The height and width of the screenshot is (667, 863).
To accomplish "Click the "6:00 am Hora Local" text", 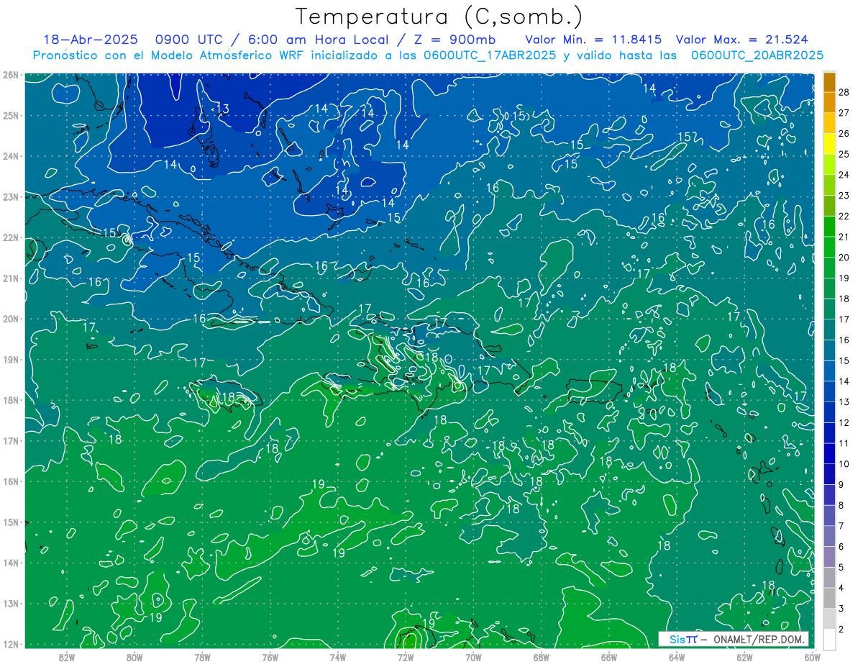I will click(318, 40).
